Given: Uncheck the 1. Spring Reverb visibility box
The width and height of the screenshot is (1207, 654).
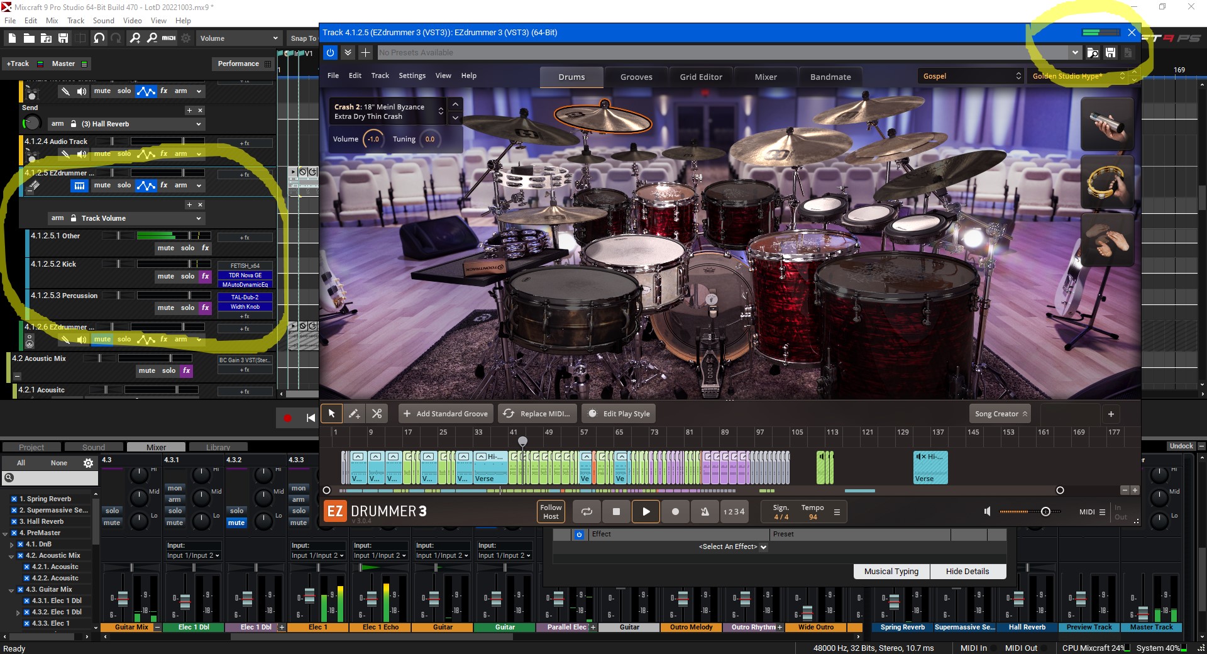Looking at the screenshot, I should (14, 499).
